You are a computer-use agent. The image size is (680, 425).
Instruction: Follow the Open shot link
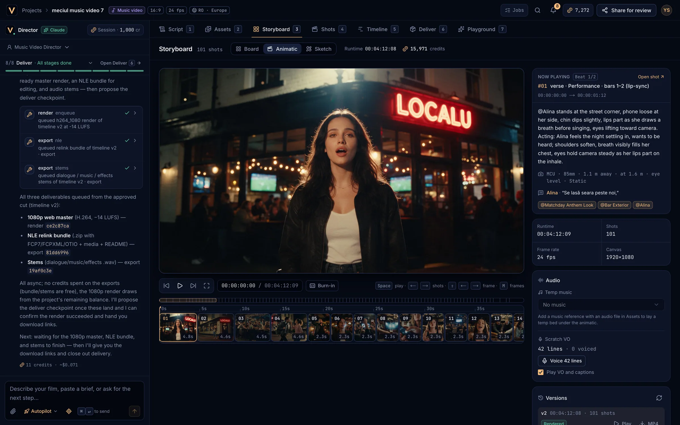(x=651, y=77)
